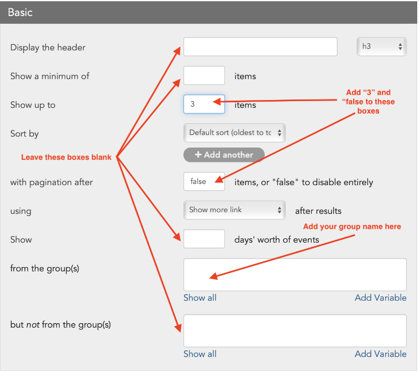Click the Display the header text field
The image size is (420, 378).
(260, 47)
